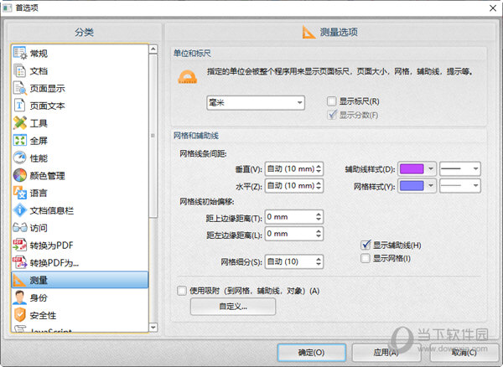
Task: Click the 确定(O) button
Action: [x=311, y=352]
